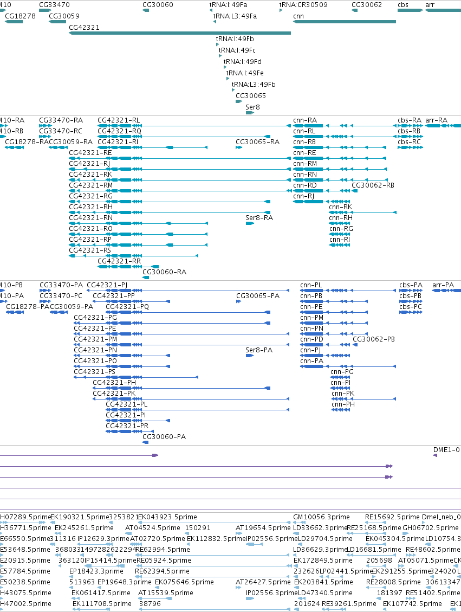Select the CG30060-PA protein label
This screenshot has width=461, height=612.
pos(164,437)
